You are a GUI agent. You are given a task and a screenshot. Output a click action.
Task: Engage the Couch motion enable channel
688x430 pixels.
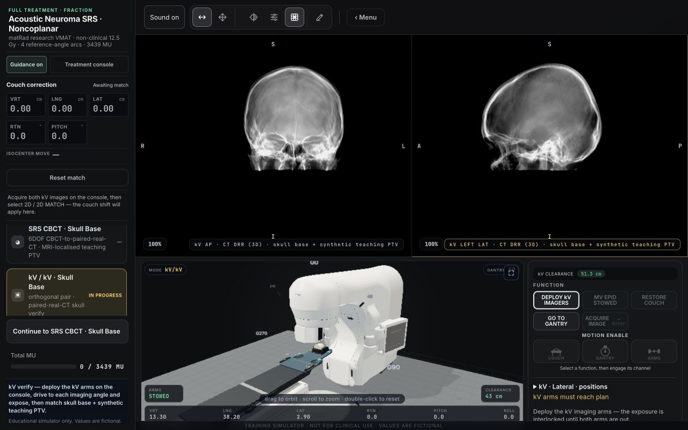[x=556, y=352]
